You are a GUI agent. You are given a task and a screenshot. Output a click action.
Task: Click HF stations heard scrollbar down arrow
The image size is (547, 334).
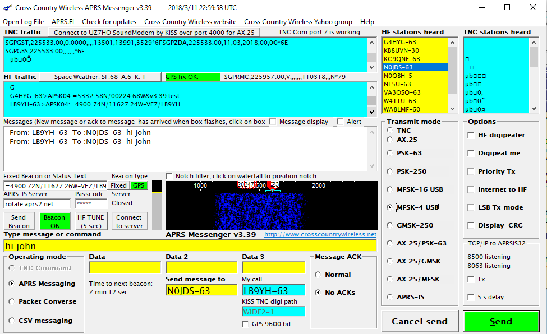point(452,109)
